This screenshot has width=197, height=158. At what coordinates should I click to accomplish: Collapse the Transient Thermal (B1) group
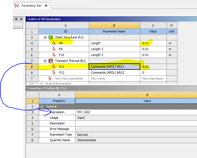45,61
